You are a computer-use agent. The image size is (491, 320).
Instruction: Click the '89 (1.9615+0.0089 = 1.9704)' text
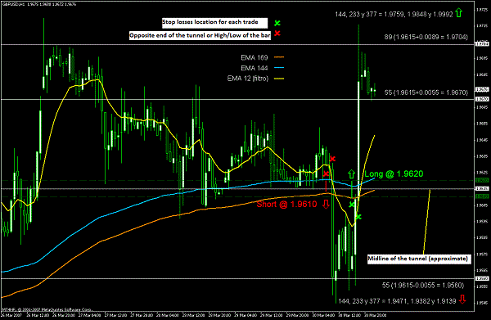coord(426,37)
